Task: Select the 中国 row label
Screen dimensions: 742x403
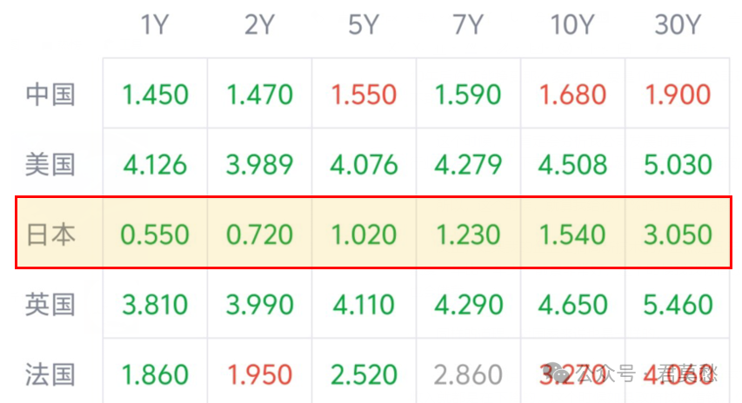Action: click(50, 94)
